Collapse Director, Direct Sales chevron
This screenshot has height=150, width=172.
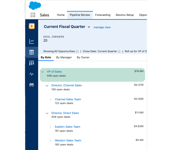tap(47, 113)
